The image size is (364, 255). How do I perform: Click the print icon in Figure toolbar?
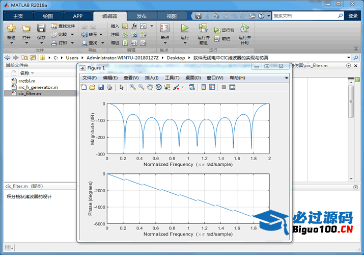109,87
